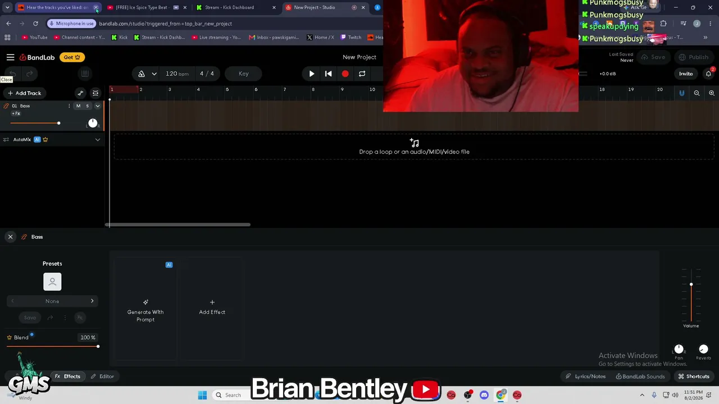Return playhead to the start
The height and width of the screenshot is (404, 719).
[x=329, y=74]
